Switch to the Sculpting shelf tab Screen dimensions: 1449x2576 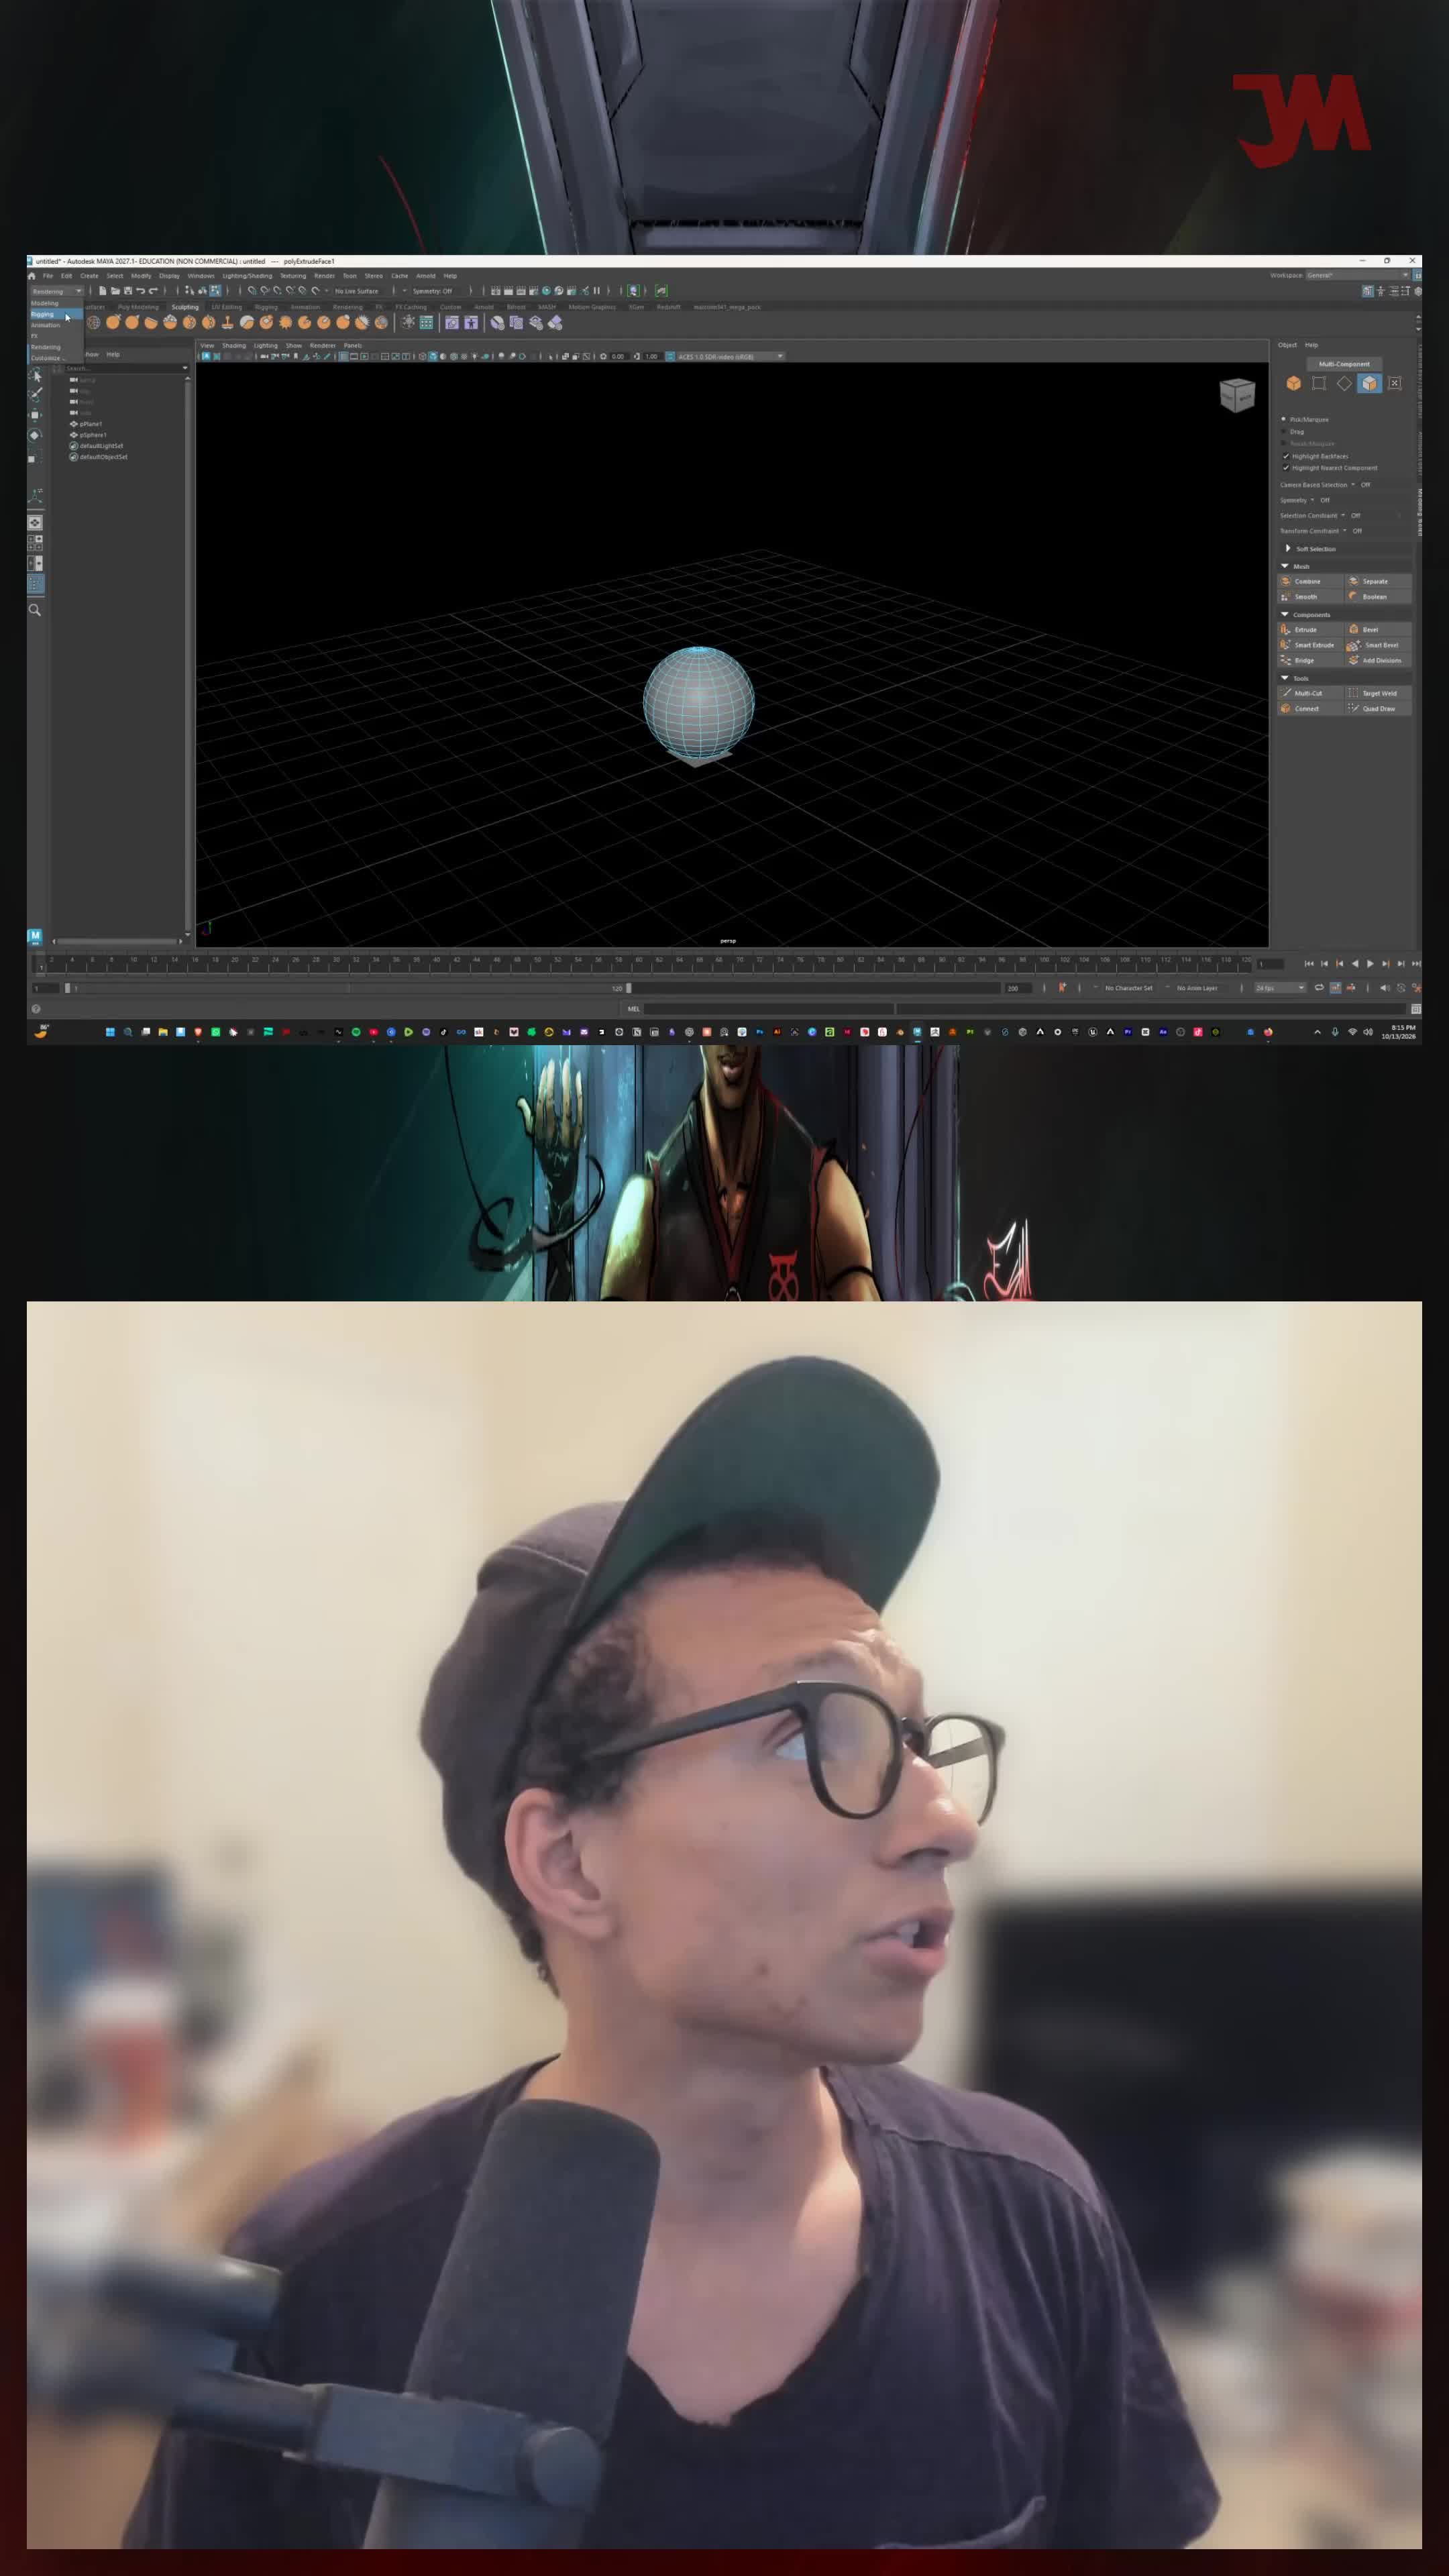point(185,307)
